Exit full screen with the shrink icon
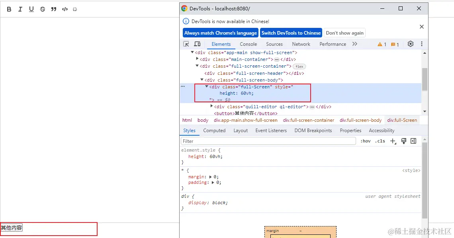Screen dimensions: 454x238 (75, 9)
